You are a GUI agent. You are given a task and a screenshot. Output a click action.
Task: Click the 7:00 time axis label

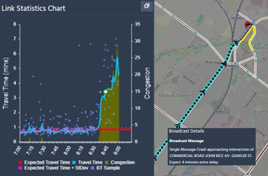point(18,150)
